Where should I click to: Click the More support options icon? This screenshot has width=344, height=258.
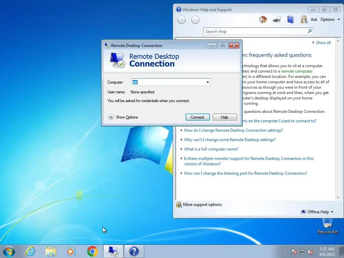179,205
